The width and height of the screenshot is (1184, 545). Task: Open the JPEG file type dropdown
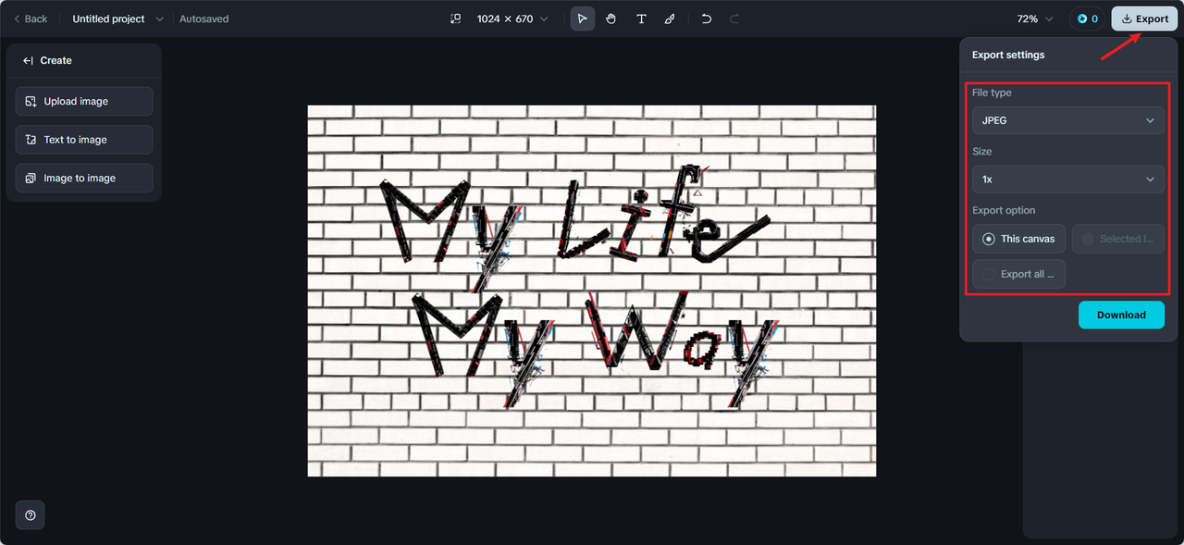tap(1068, 120)
